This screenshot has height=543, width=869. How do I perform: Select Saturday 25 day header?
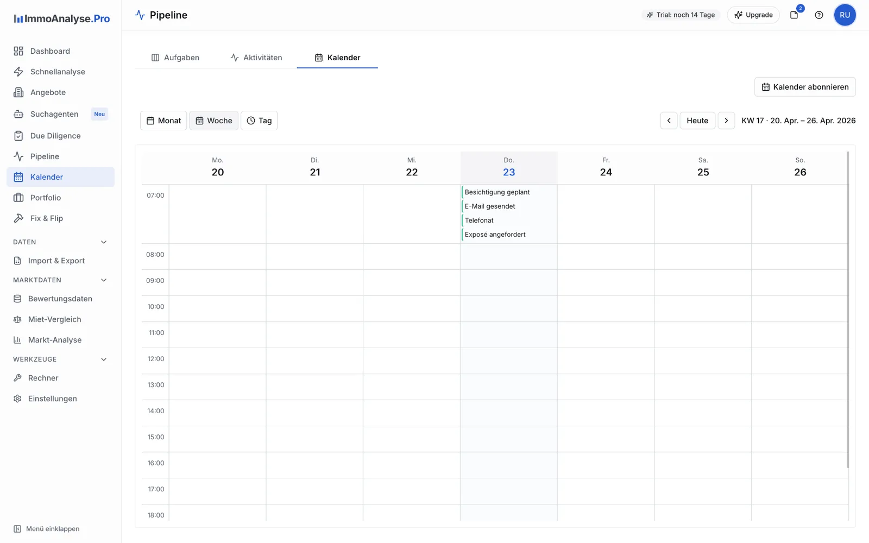703,167
